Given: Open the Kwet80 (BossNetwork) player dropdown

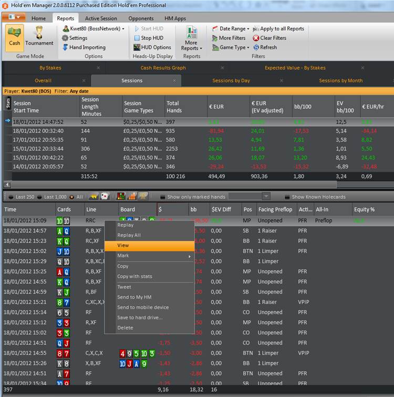Looking at the screenshot, I should (94, 28).
